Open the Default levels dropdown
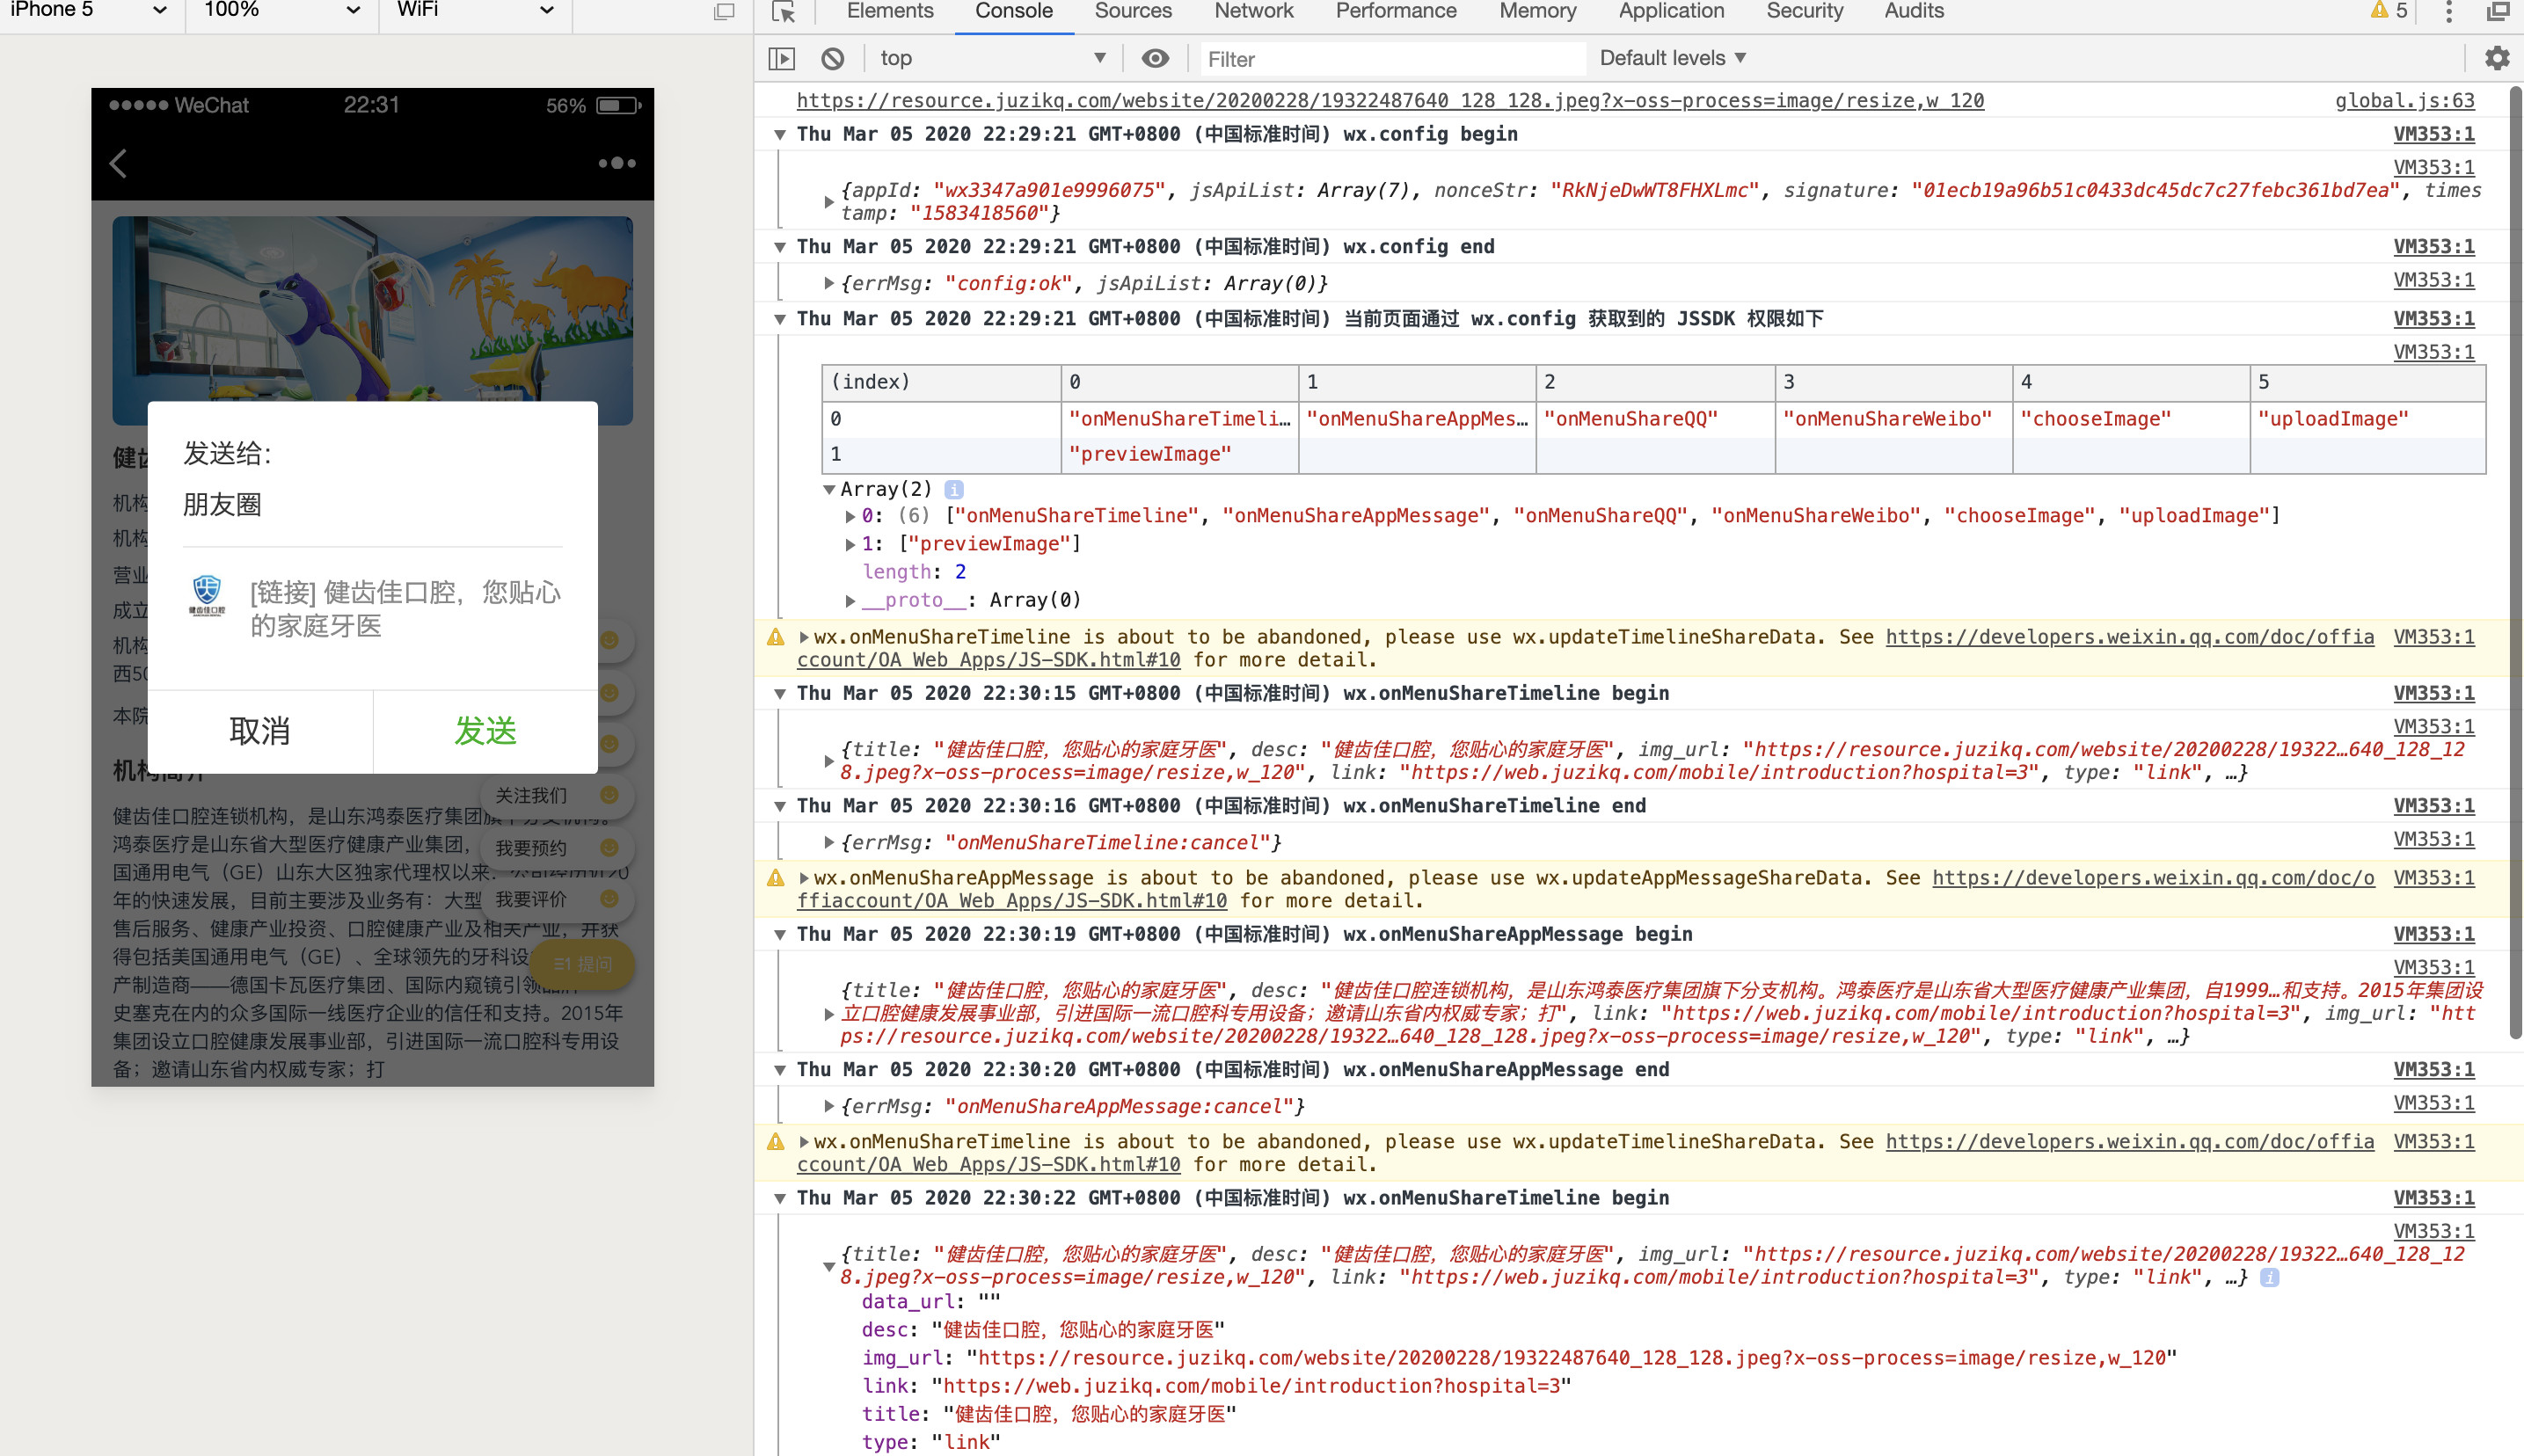 pyautogui.click(x=1672, y=59)
